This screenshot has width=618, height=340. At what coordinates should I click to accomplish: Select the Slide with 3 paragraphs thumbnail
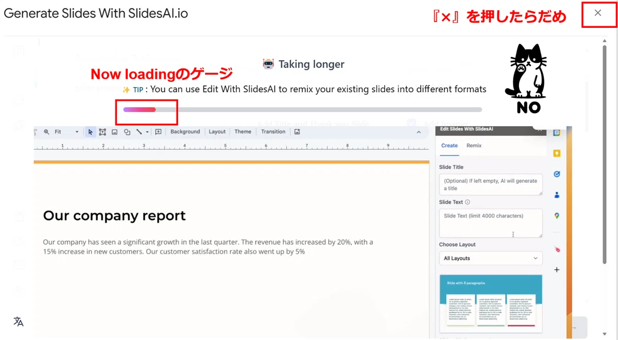point(492,303)
